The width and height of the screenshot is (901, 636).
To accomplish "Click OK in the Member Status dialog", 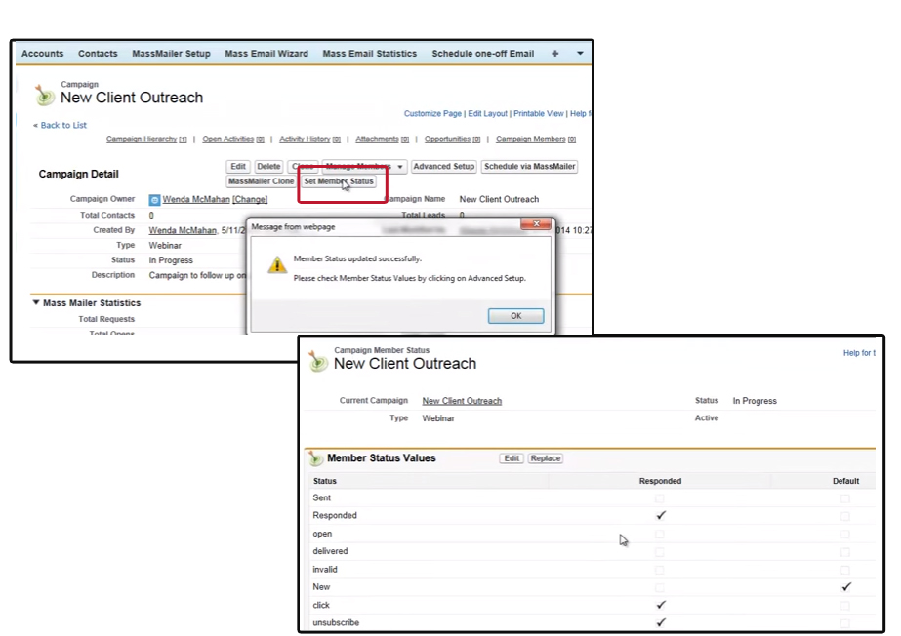I will (515, 315).
